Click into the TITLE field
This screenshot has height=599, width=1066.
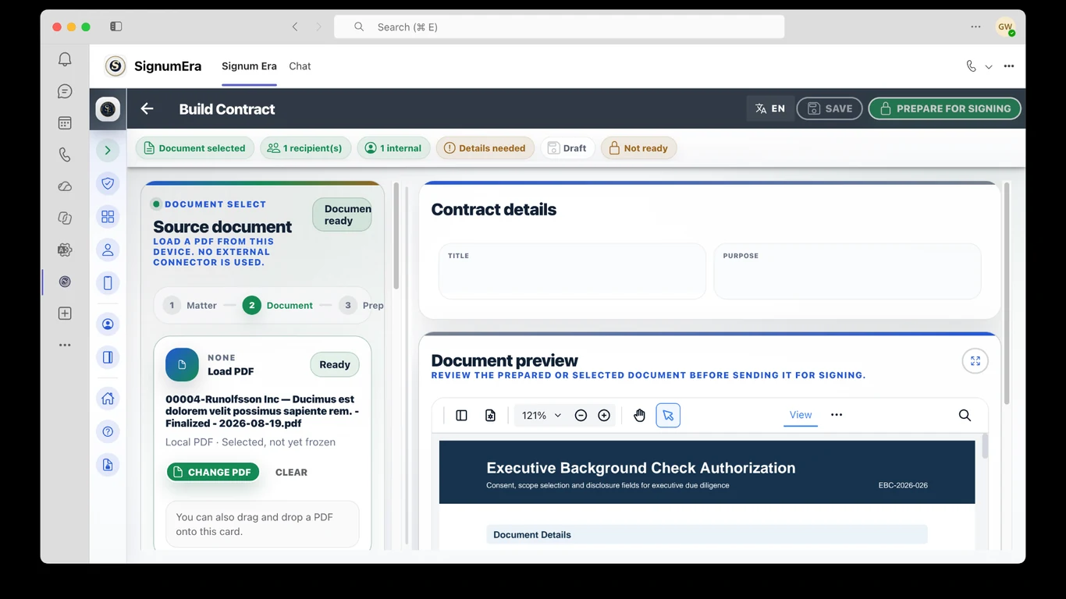point(572,271)
